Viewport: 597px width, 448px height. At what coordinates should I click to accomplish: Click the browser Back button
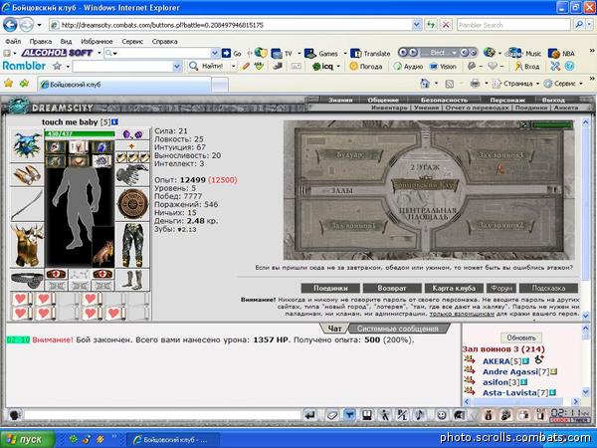(10, 25)
